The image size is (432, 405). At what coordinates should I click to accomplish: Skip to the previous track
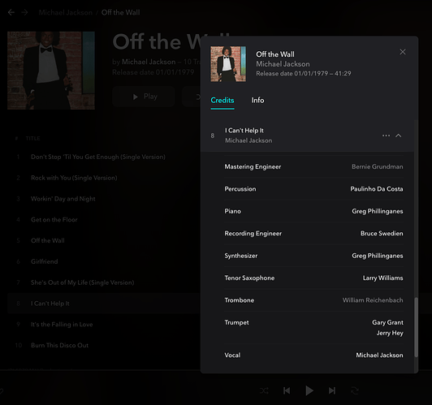pyautogui.click(x=287, y=390)
